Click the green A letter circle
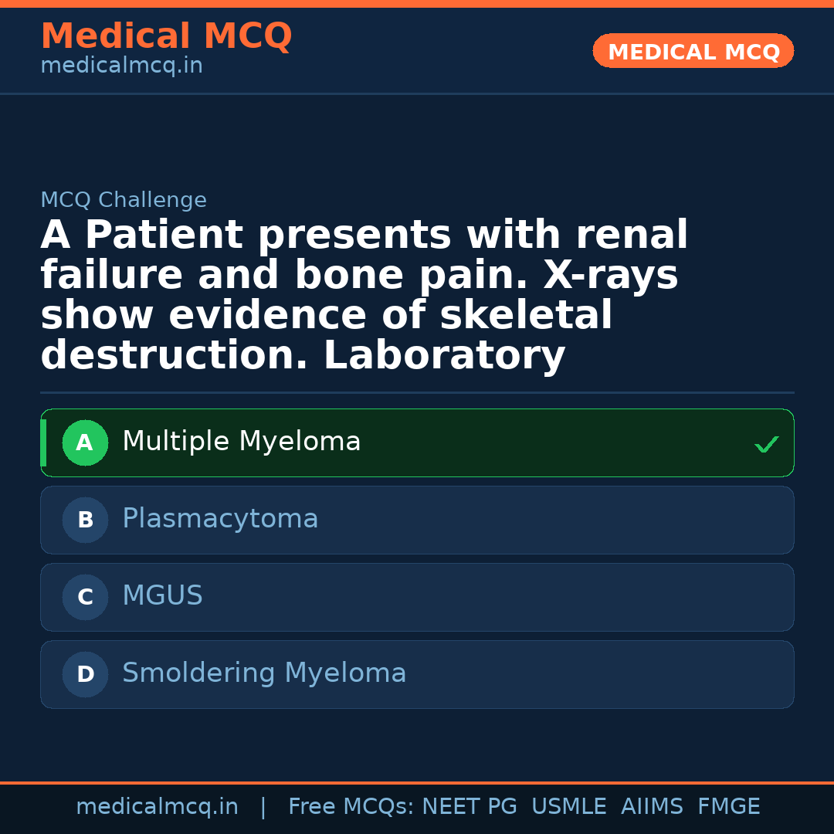This screenshot has height=834, width=834. click(x=85, y=443)
